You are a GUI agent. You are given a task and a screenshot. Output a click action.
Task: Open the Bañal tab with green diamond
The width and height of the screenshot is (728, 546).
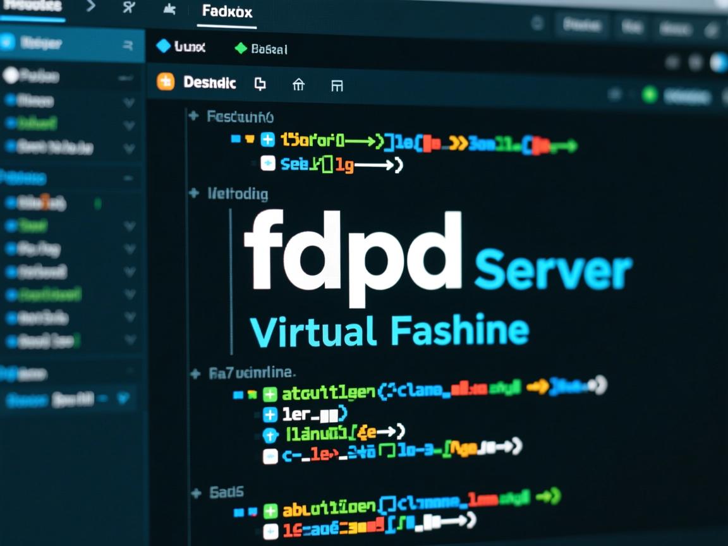[x=261, y=49]
